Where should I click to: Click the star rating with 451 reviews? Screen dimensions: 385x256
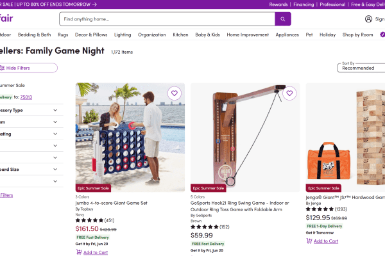point(95,220)
